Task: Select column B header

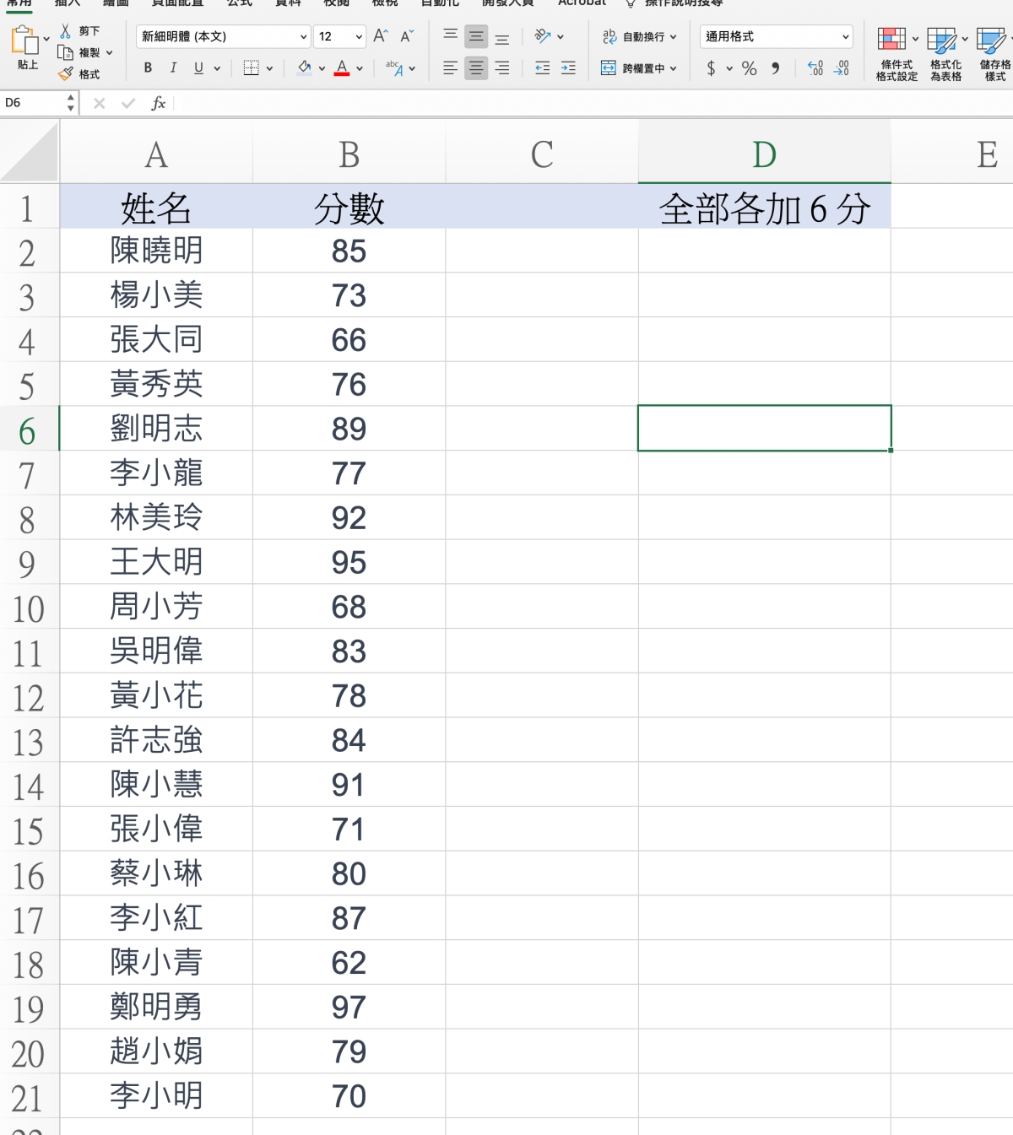Action: (349, 153)
